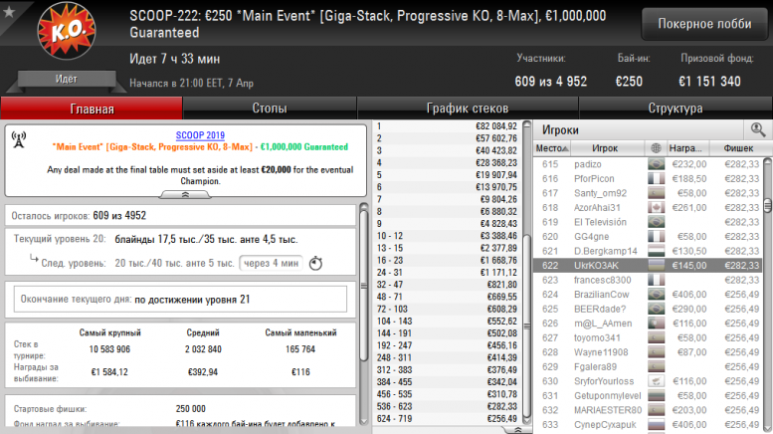
Task: Select player row toyomo341
Action: pyautogui.click(x=648, y=337)
